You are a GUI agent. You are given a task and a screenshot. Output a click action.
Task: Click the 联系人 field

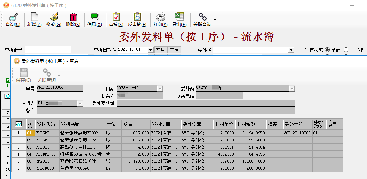pos(140,96)
